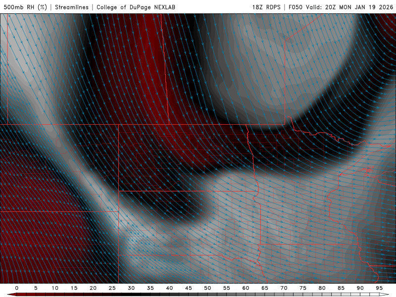The height and width of the screenshot is (297, 396).
Task: Select the "18Z RDPS" model label
Action: [266, 7]
